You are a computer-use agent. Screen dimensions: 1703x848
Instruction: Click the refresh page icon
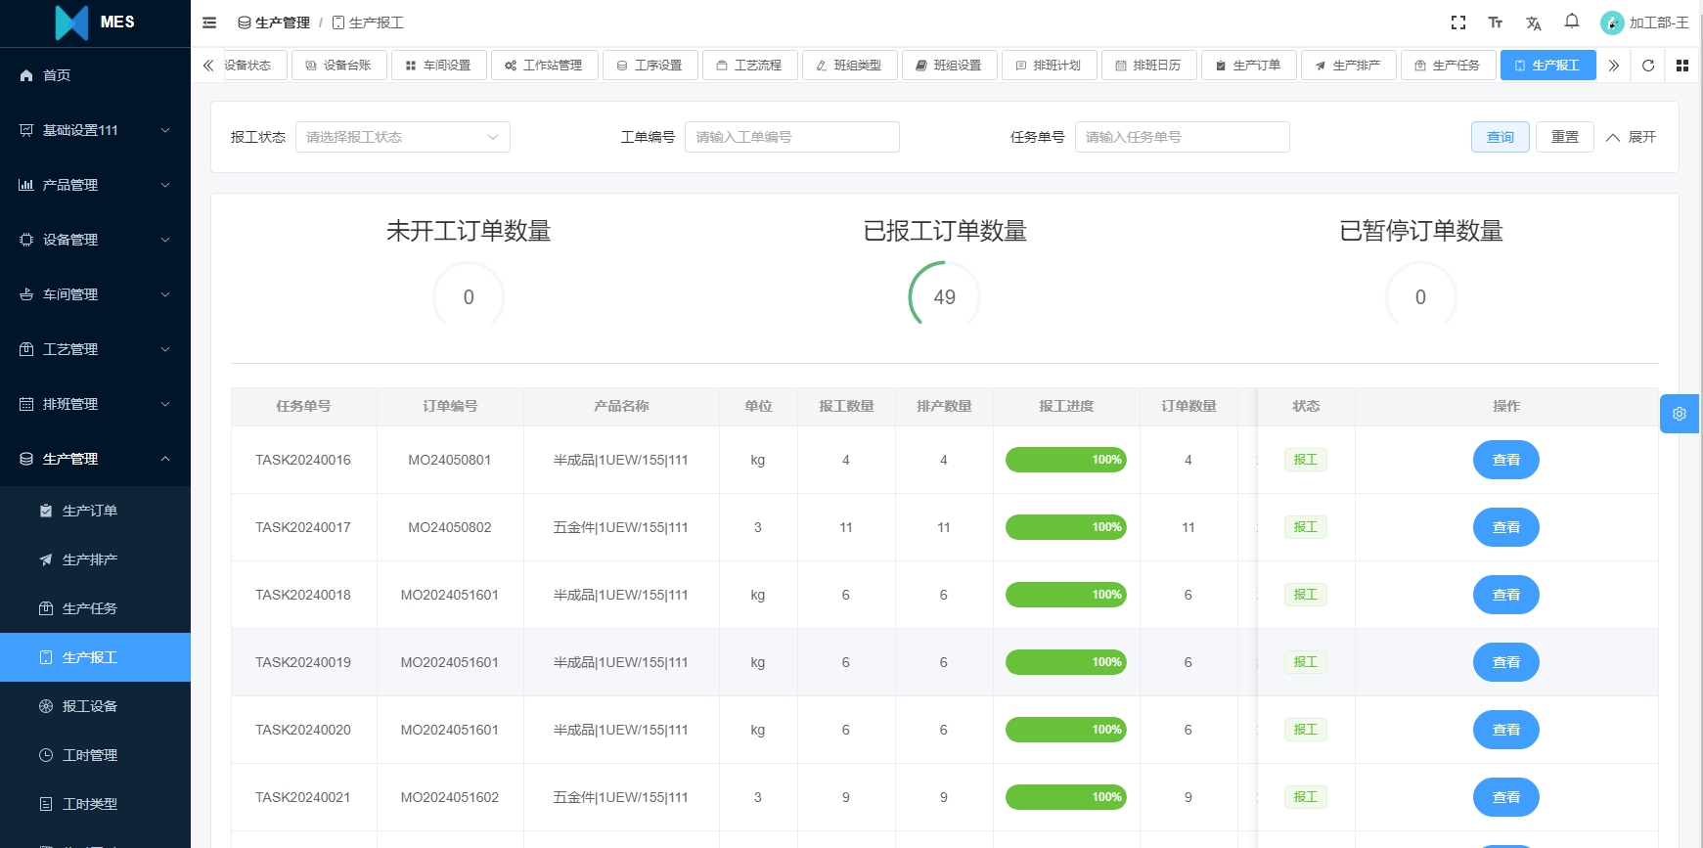pos(1648,66)
